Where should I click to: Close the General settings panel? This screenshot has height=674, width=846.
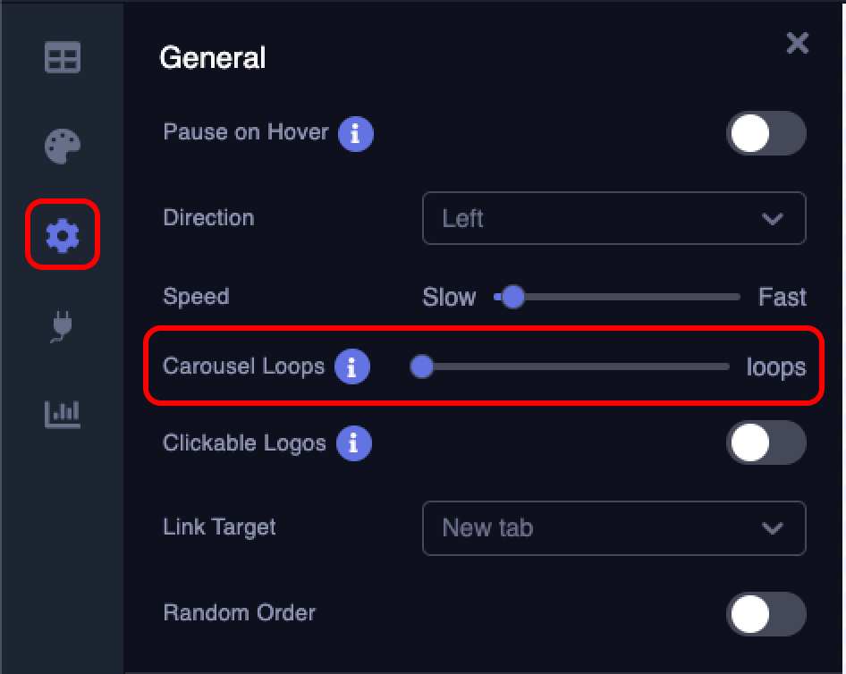click(x=797, y=43)
